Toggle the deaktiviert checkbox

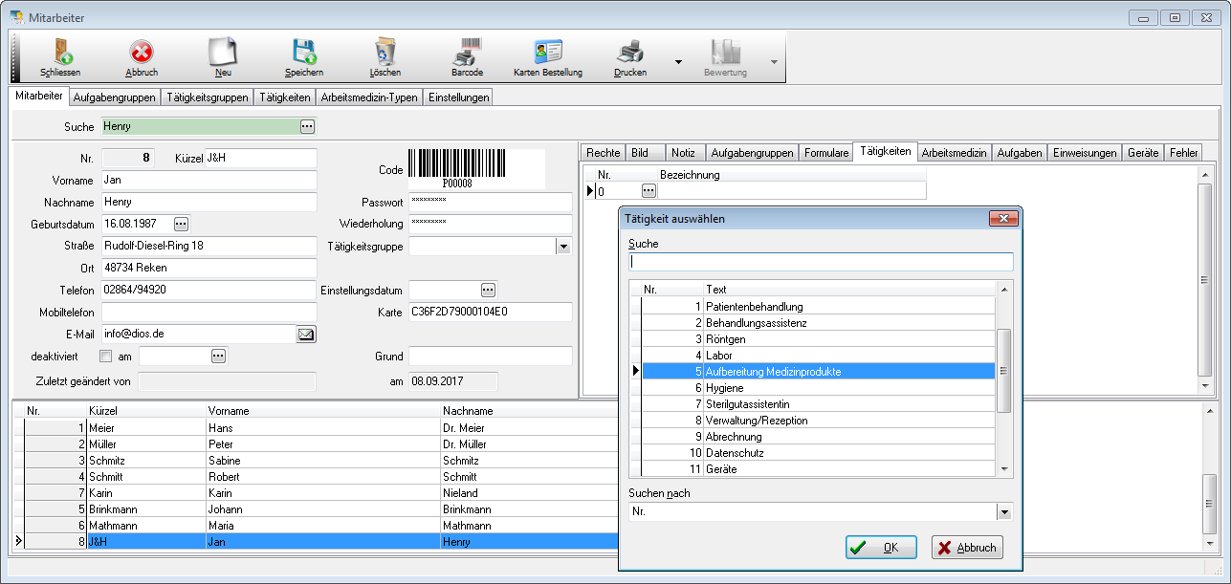click(x=106, y=357)
